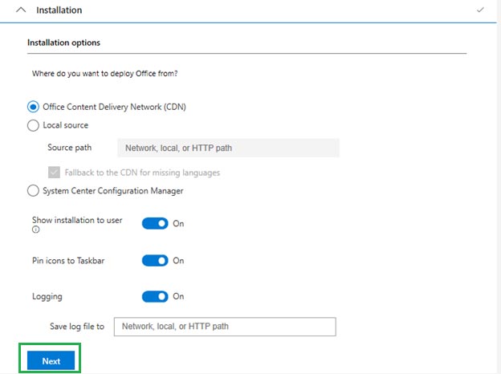Turn off the Logging toggle switch
Screen dimensions: 501x374
155,296
